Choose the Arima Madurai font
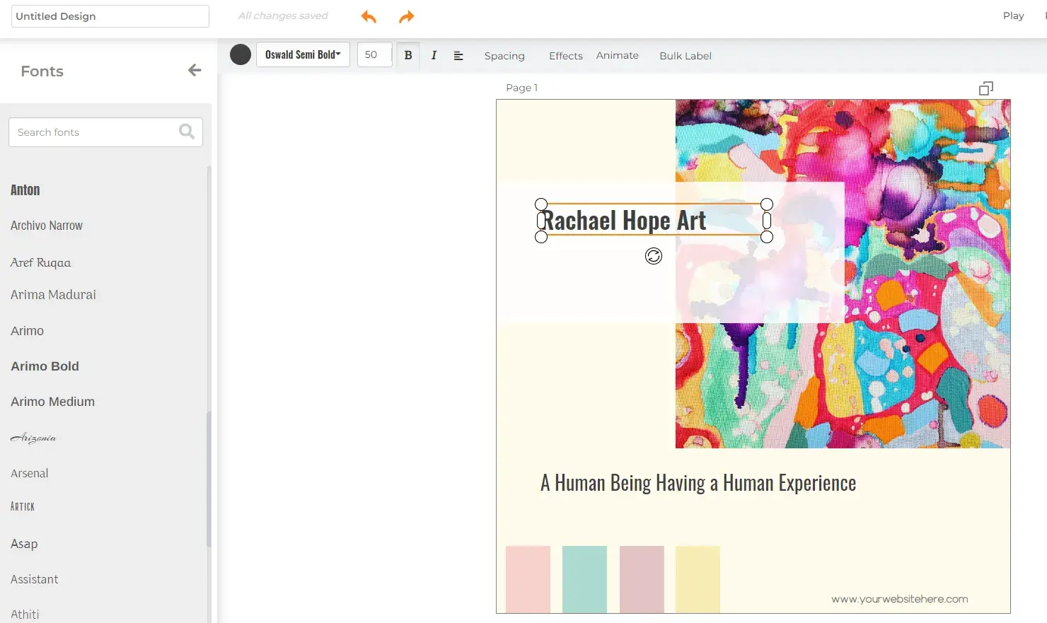This screenshot has height=623, width=1047. coord(53,295)
